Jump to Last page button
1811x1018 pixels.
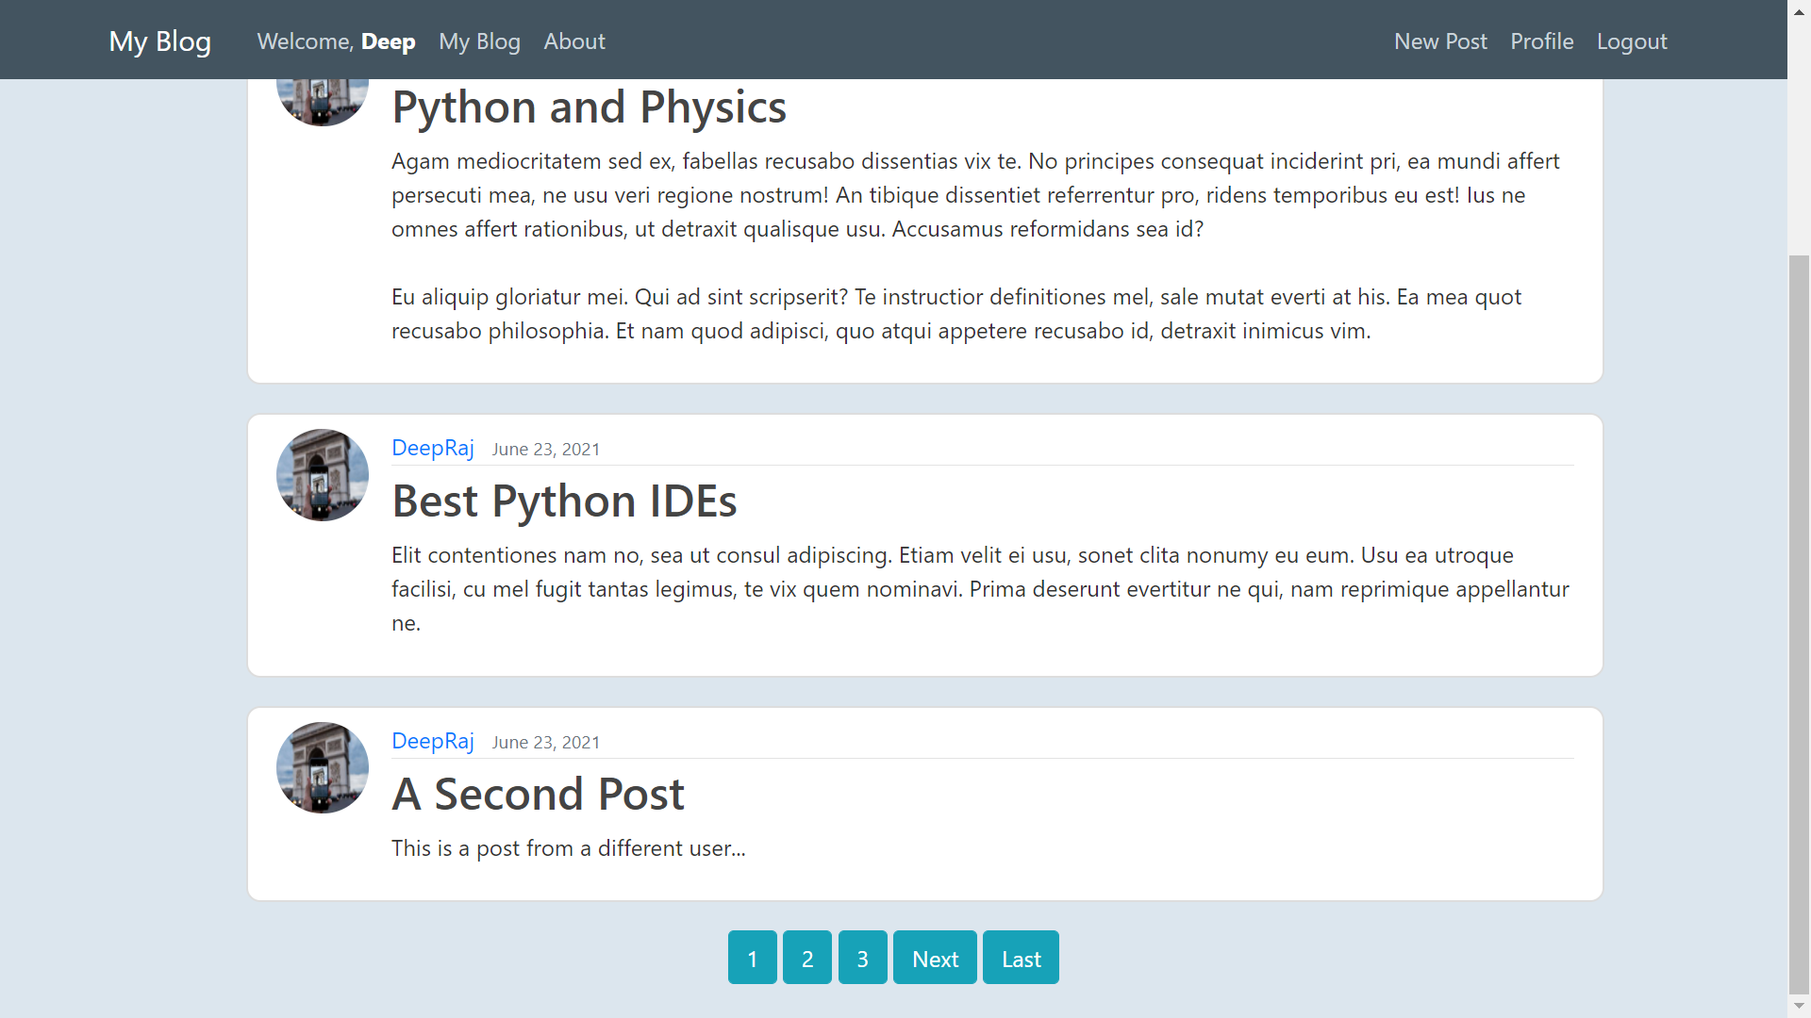click(x=1020, y=958)
